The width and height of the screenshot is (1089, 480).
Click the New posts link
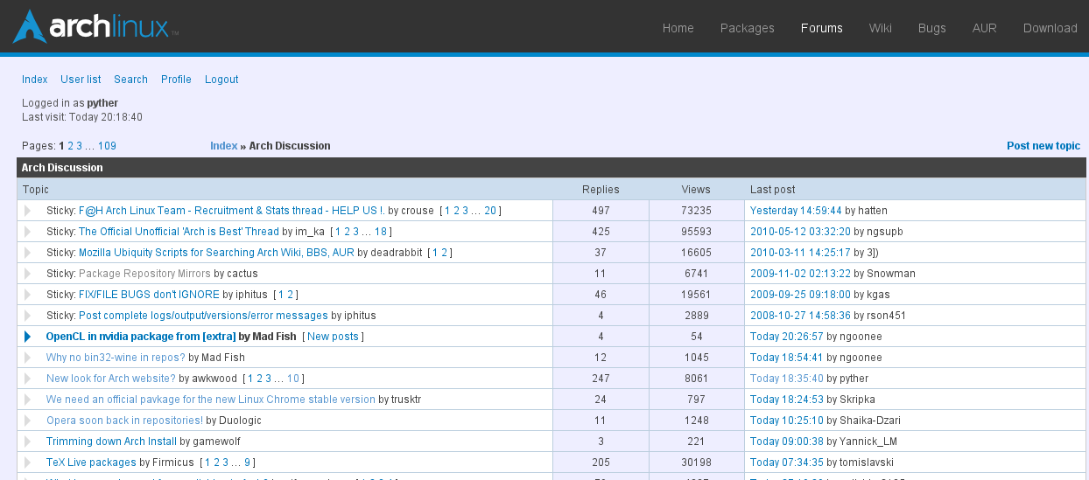(x=333, y=337)
